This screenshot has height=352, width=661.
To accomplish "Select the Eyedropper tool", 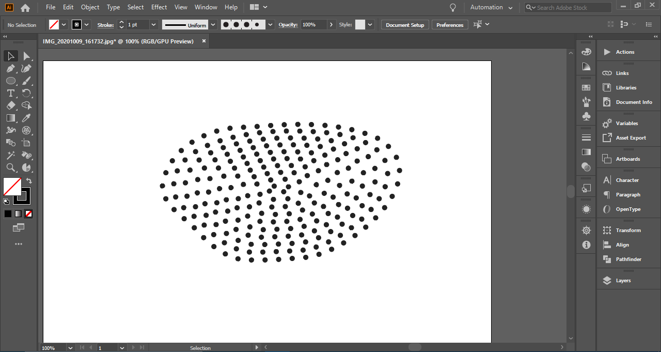I will [x=26, y=118].
